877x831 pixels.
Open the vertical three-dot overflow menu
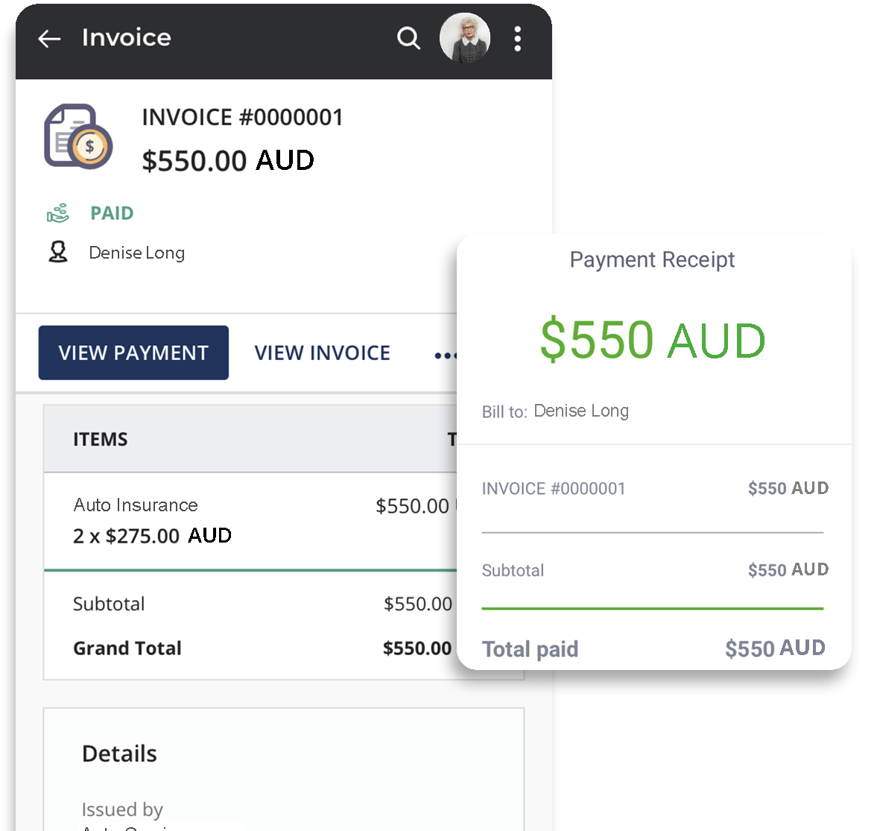tap(517, 39)
